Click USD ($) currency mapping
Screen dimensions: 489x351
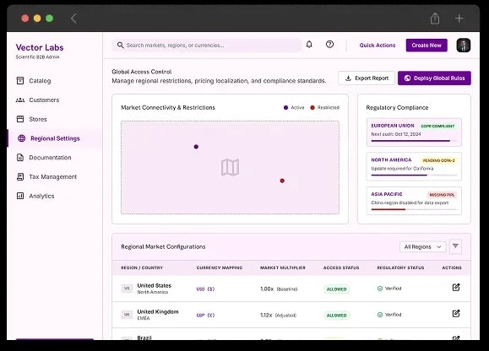click(x=205, y=289)
